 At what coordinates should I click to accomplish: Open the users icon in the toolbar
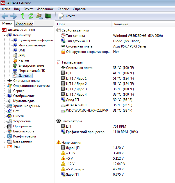click(x=39, y=16)
